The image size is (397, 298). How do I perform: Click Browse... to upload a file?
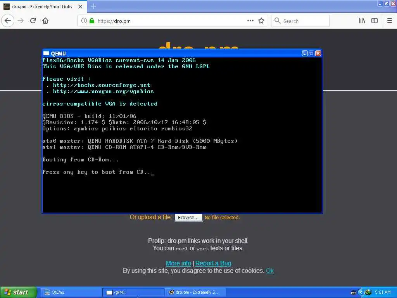click(188, 218)
